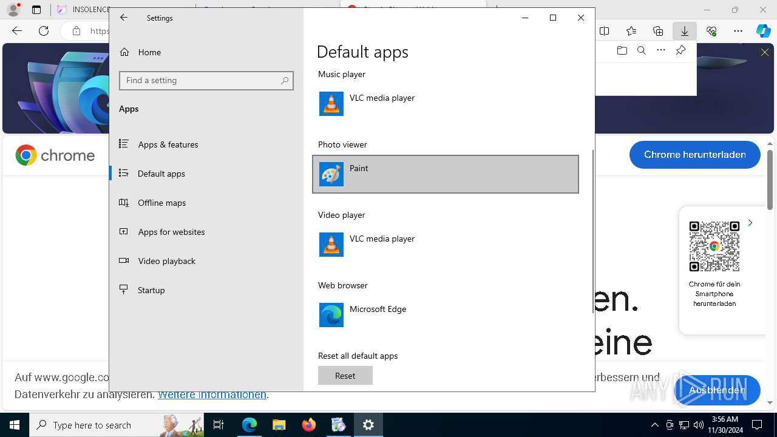777x437 pixels.
Task: Change Photo viewer default app Paint
Action: click(446, 174)
